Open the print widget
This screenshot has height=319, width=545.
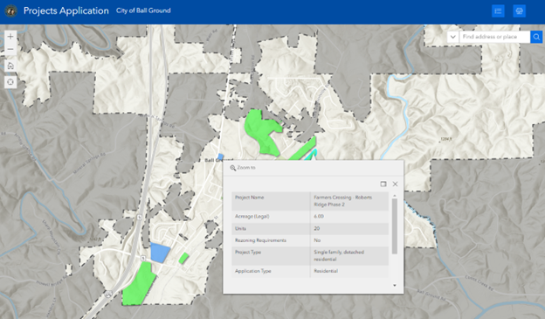pos(520,11)
